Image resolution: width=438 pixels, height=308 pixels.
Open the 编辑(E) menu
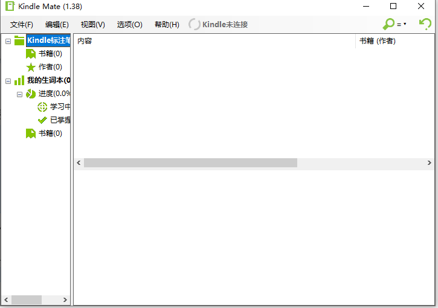[57, 25]
